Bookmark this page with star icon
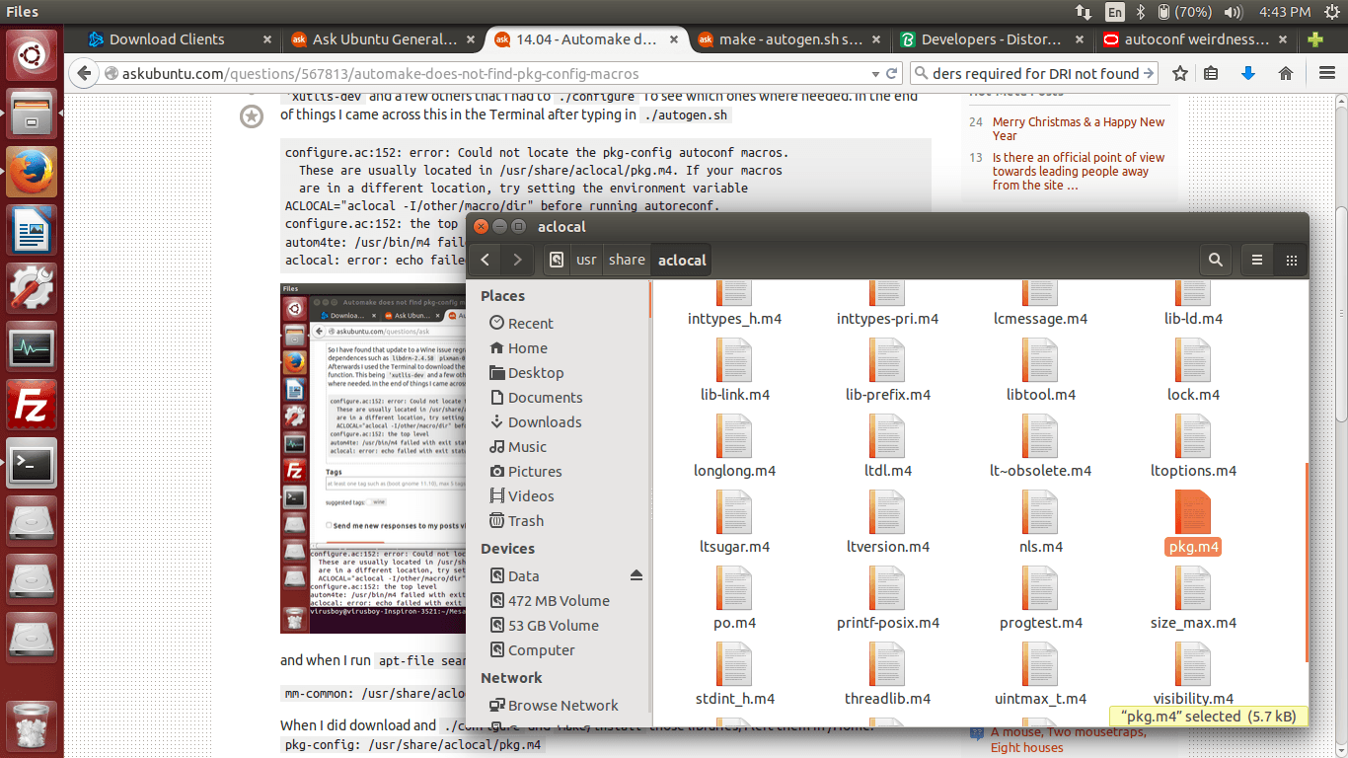The width and height of the screenshot is (1348, 758). click(1179, 73)
